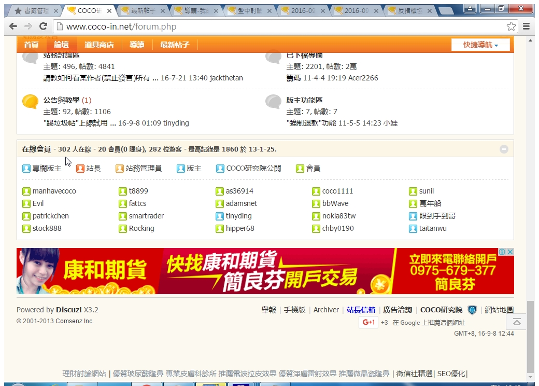This screenshot has width=539, height=386.
Task: View member profile hipper68
Action: [240, 228]
